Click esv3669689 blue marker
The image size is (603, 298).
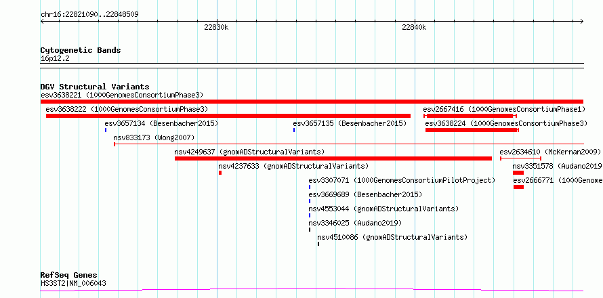tap(310, 201)
